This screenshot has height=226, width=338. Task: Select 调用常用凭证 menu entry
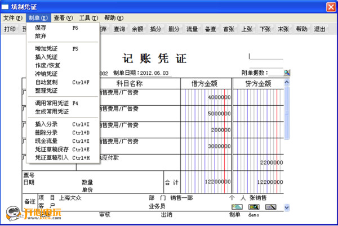(x=63, y=103)
